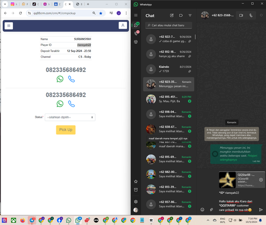Open Chrome three-dot menu
The height and width of the screenshot is (225, 266).
click(x=126, y=13)
